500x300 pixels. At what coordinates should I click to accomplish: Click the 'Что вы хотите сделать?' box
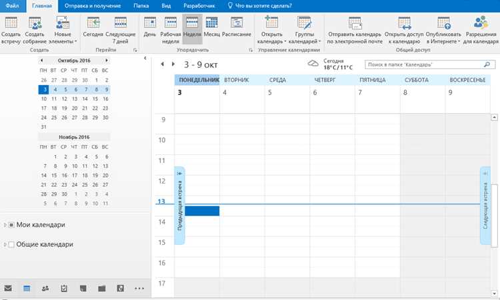pos(260,6)
